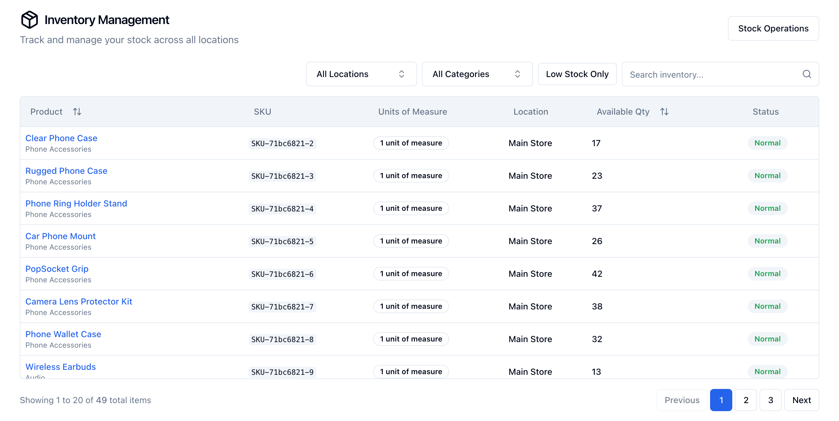This screenshot has width=839, height=421.
Task: Focus the Search inventory field
Action: pyautogui.click(x=720, y=74)
